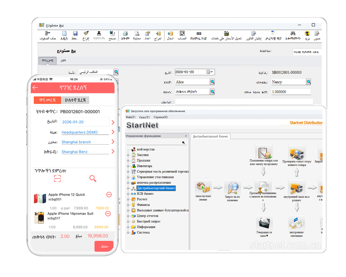Click the binoculars icon in the toolbar
The width and height of the screenshot is (346, 277).
293,34
